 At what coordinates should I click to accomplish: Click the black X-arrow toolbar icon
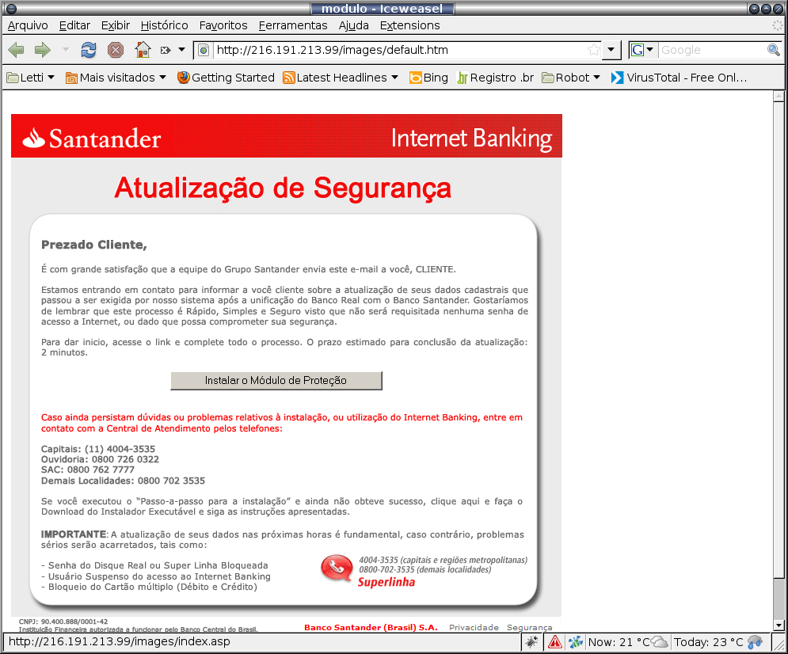point(166,50)
